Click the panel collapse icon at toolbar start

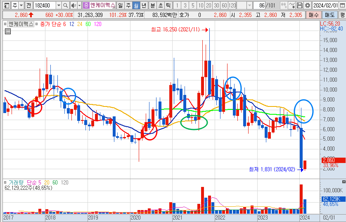tap(7, 5)
